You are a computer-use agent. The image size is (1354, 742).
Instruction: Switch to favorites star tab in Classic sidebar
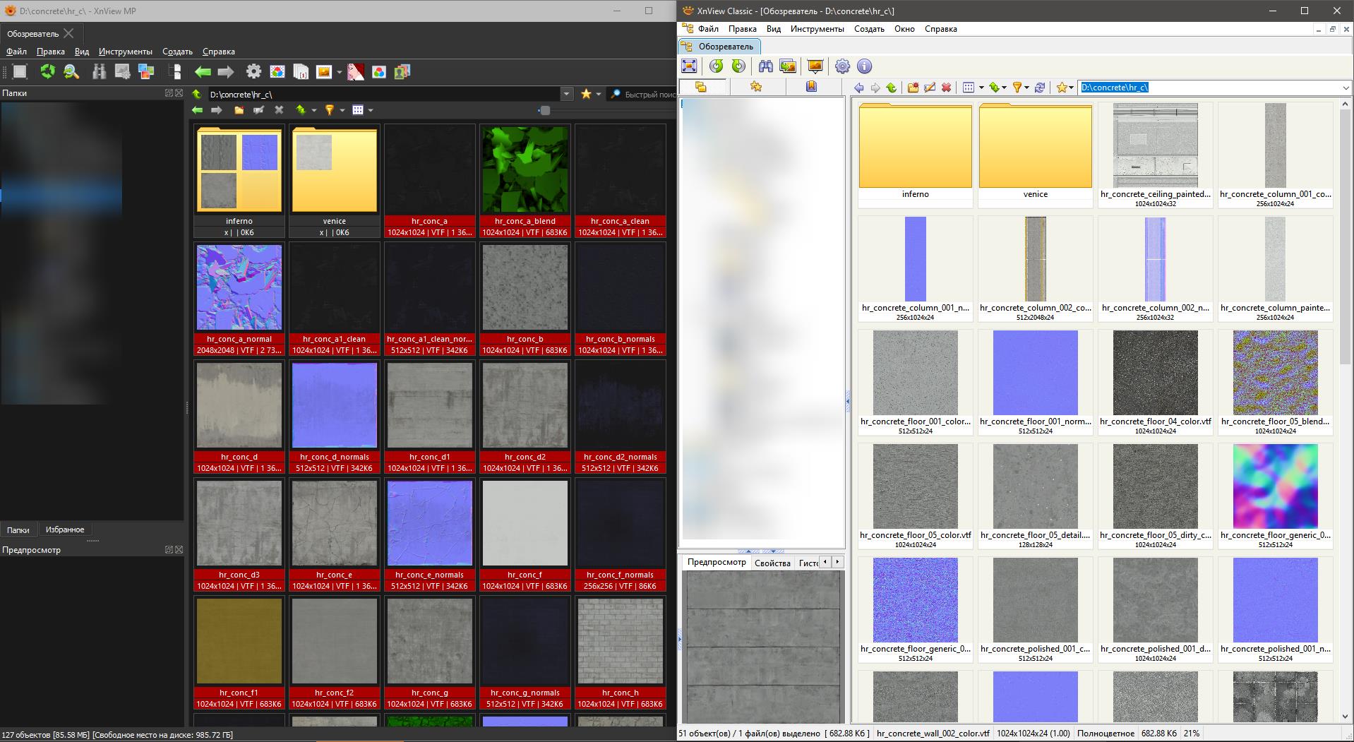(x=756, y=87)
